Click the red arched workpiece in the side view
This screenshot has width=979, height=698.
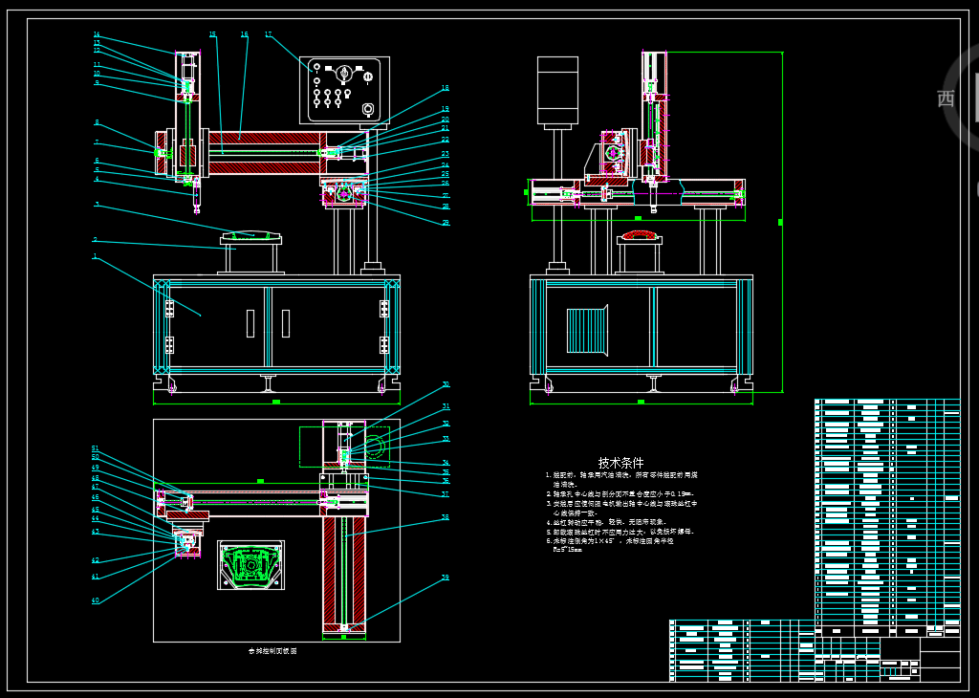point(640,233)
